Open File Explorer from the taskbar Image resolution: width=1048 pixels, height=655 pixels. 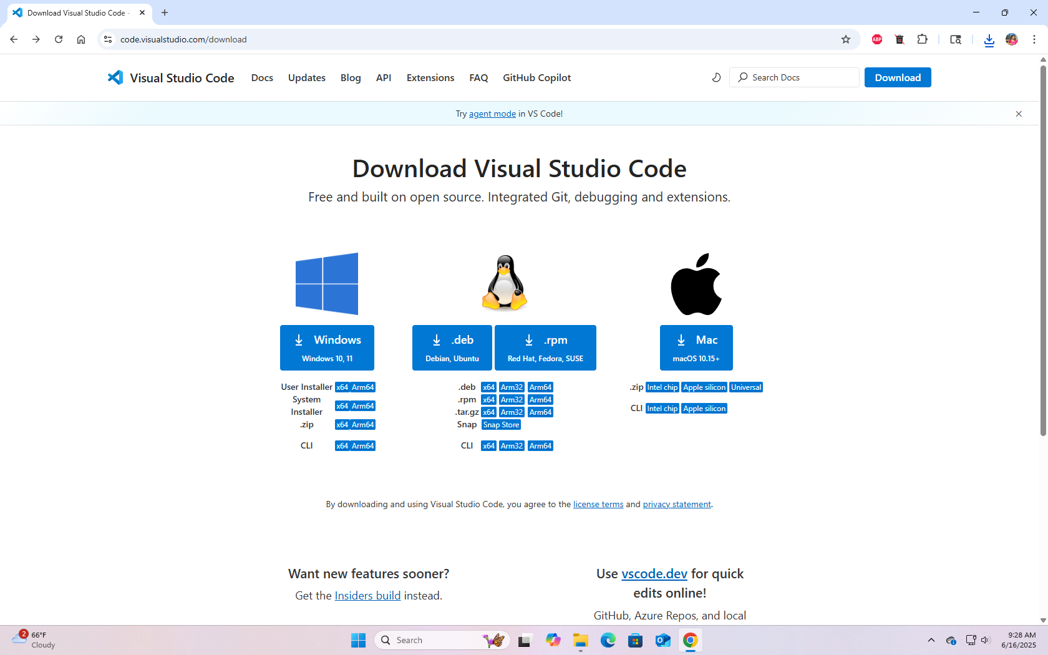[581, 640]
